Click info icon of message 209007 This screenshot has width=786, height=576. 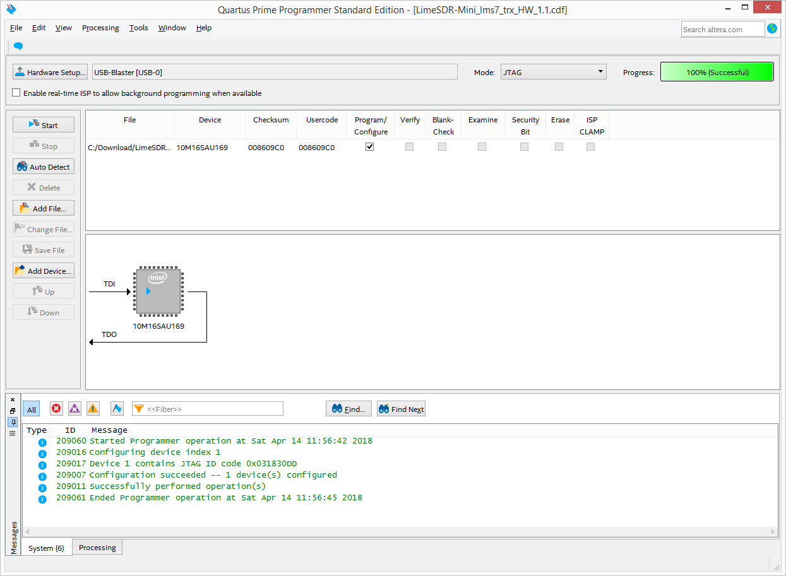click(42, 476)
